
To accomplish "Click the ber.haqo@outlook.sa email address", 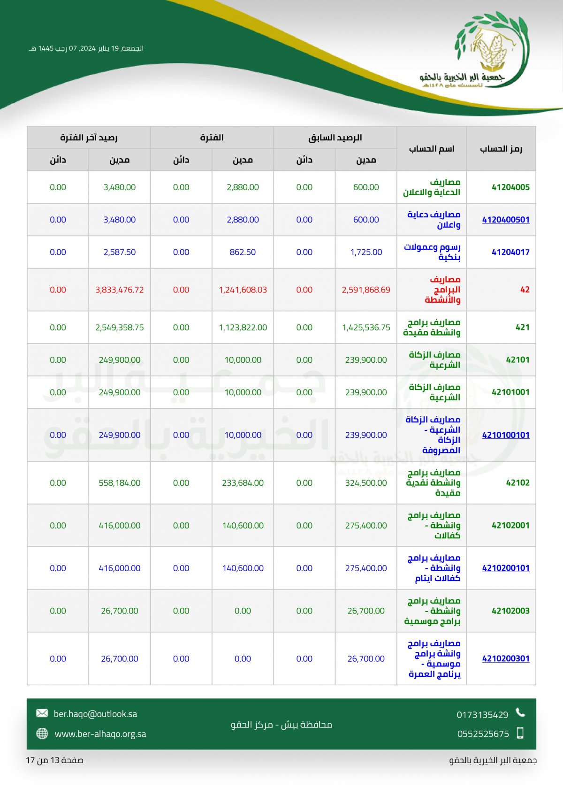I will [x=95, y=714].
